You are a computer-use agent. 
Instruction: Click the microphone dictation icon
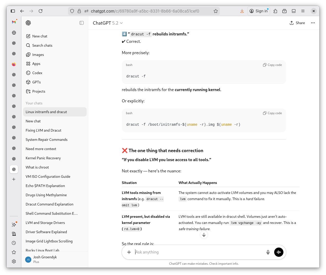[268, 252]
